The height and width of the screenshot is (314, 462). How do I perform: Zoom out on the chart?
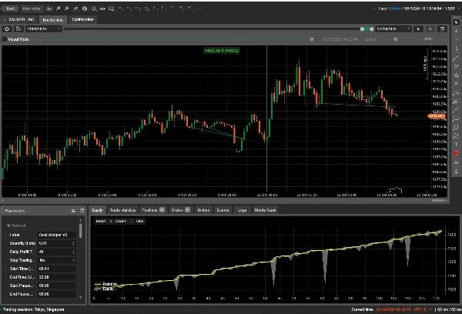tap(67, 8)
